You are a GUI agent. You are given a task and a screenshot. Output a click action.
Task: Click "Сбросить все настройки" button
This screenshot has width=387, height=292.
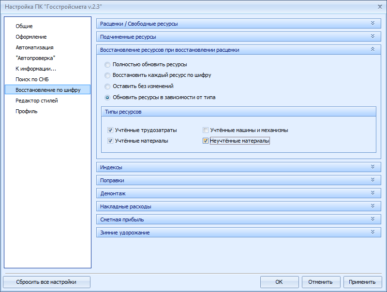[x=46, y=282]
